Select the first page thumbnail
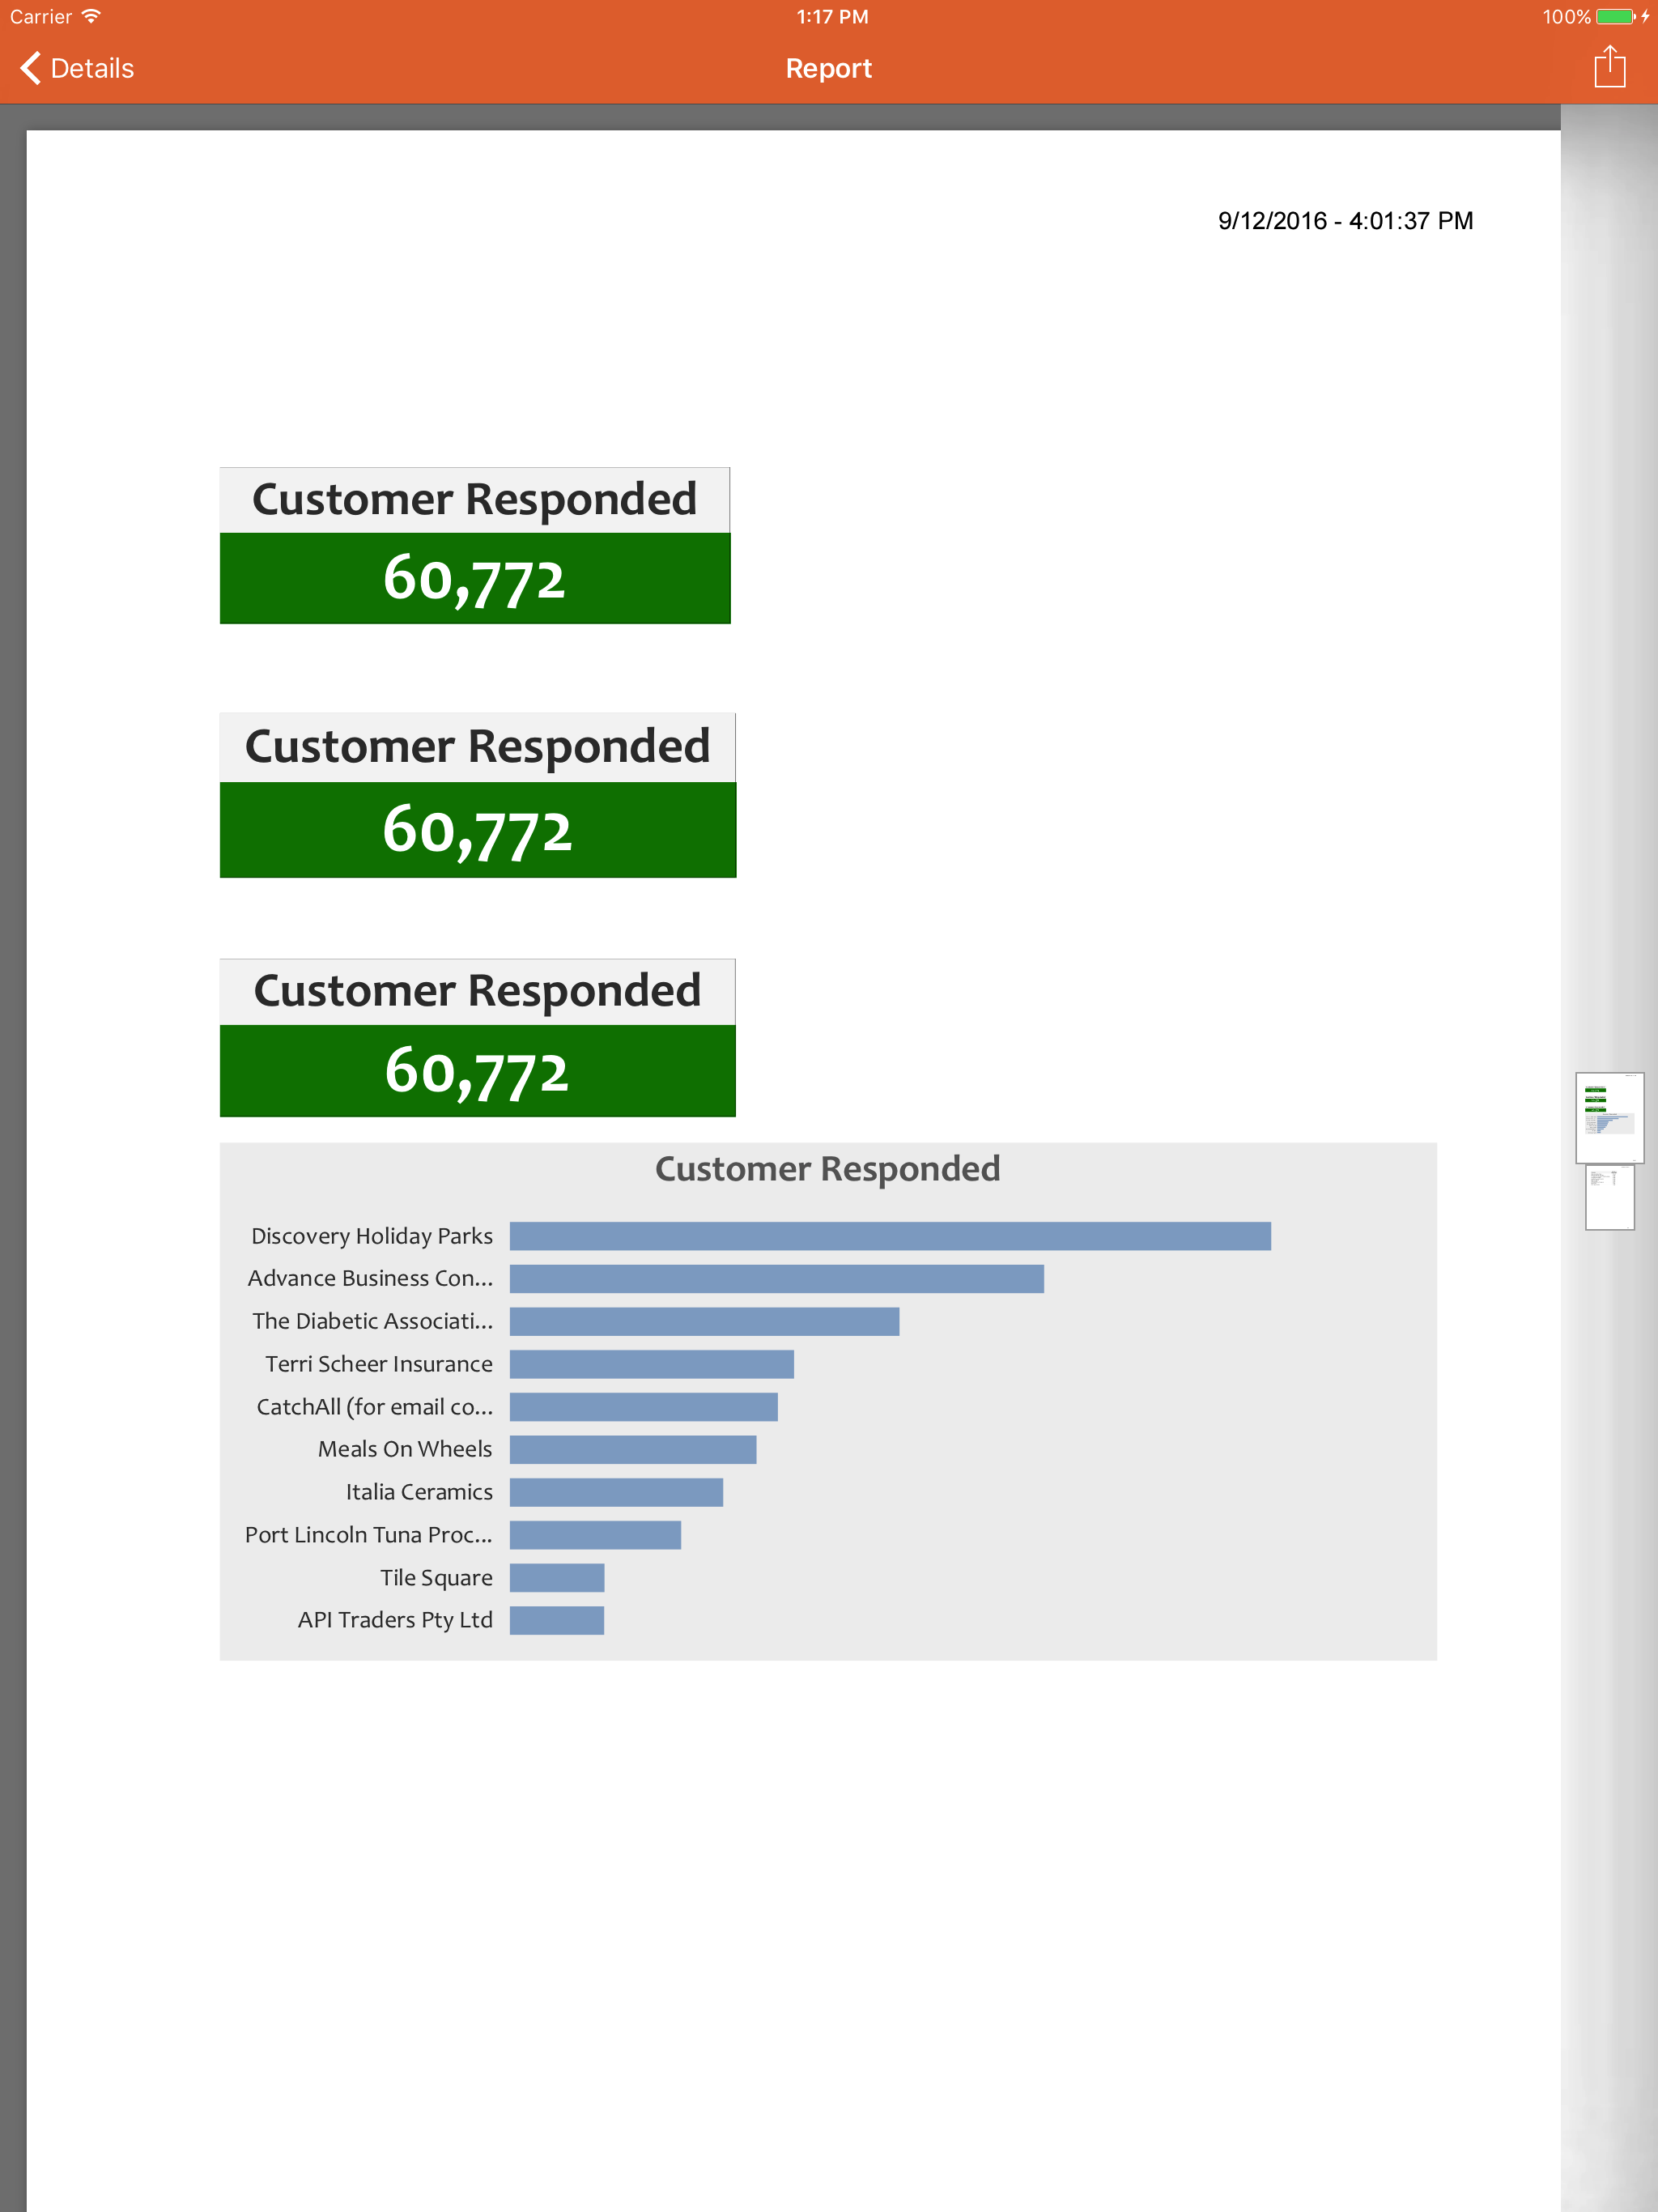The height and width of the screenshot is (2212, 1658). click(1609, 1117)
